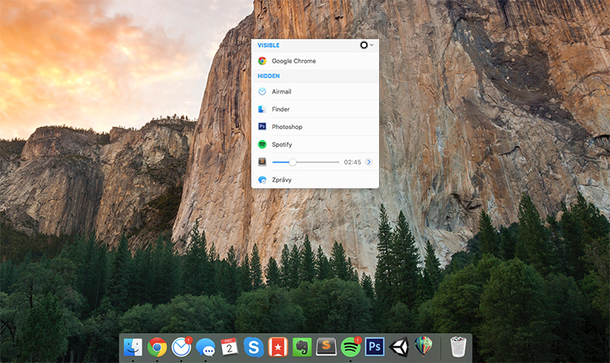Click the timer slider track
The width and height of the screenshot is (610, 363).
pyautogui.click(x=313, y=162)
